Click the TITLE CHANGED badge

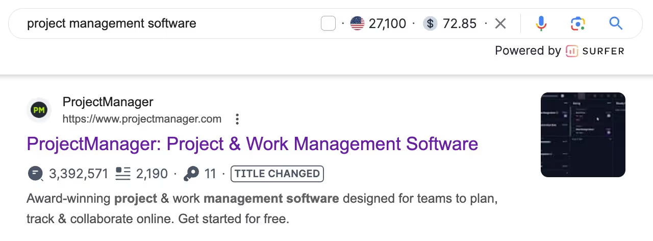tap(277, 174)
